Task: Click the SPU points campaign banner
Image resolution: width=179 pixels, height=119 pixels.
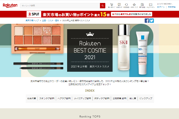Action: coord(89,14)
